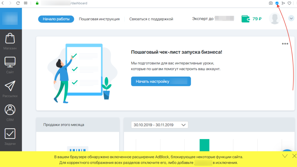Expand the account dropdown arrow
Screen dimensions: 297x167
[291, 19]
